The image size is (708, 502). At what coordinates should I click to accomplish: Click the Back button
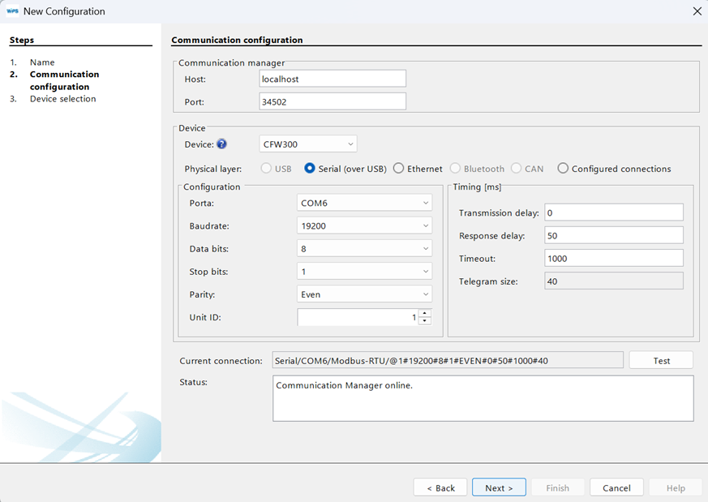pyautogui.click(x=440, y=487)
